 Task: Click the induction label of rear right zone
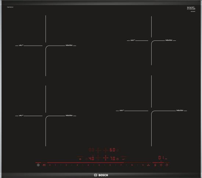pos(169,40)
